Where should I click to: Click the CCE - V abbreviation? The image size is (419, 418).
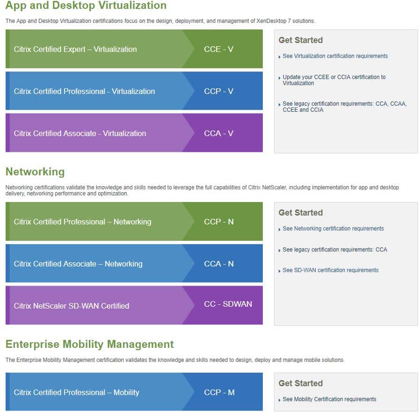tap(218, 49)
